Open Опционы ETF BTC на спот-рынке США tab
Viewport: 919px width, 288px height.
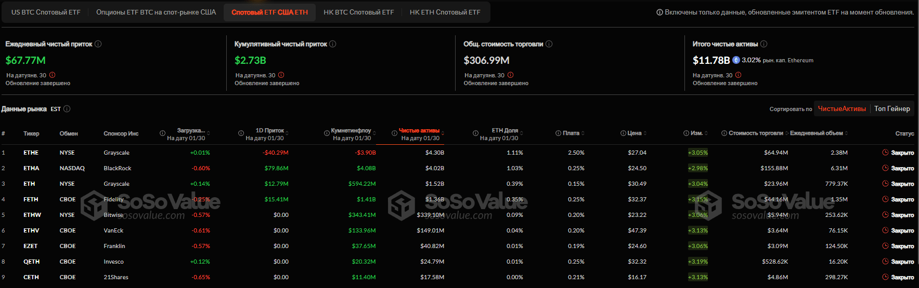pos(156,12)
